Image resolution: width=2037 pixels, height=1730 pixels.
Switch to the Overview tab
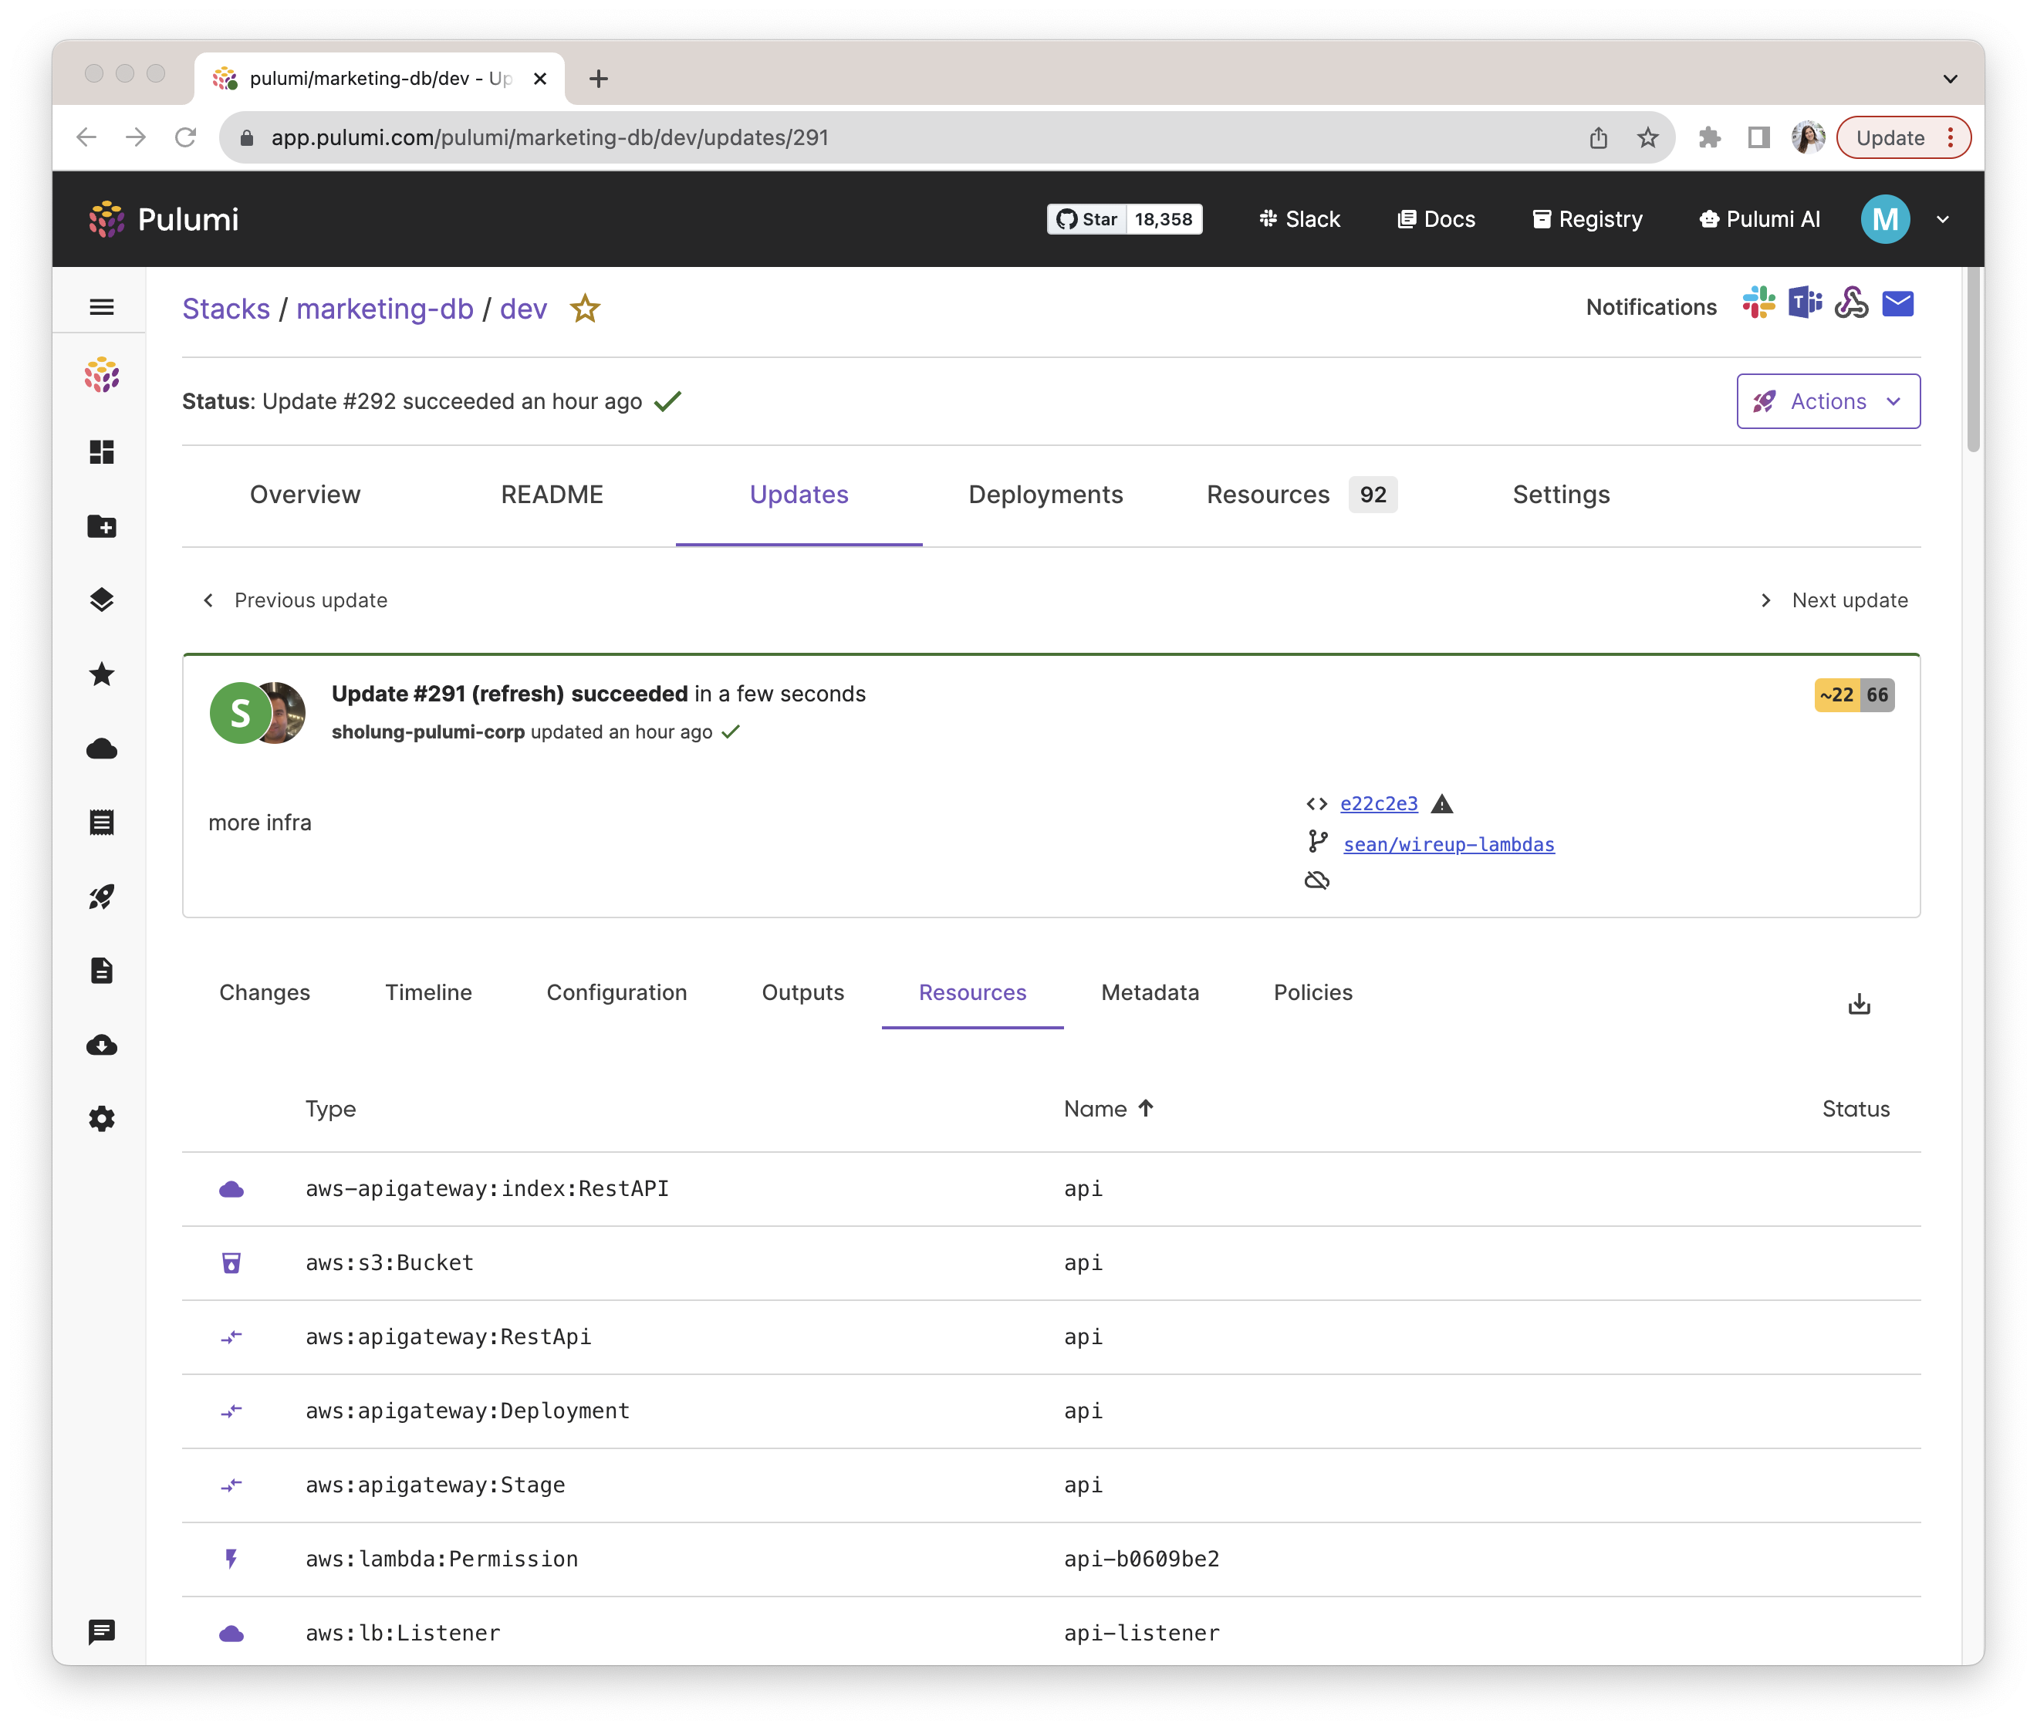coord(306,495)
